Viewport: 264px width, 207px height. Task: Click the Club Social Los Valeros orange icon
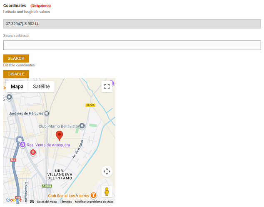click(94, 195)
